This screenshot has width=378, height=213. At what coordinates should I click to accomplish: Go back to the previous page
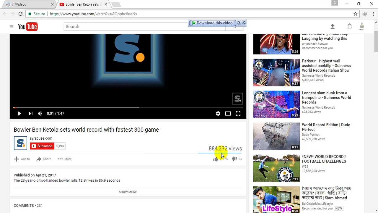[5, 14]
